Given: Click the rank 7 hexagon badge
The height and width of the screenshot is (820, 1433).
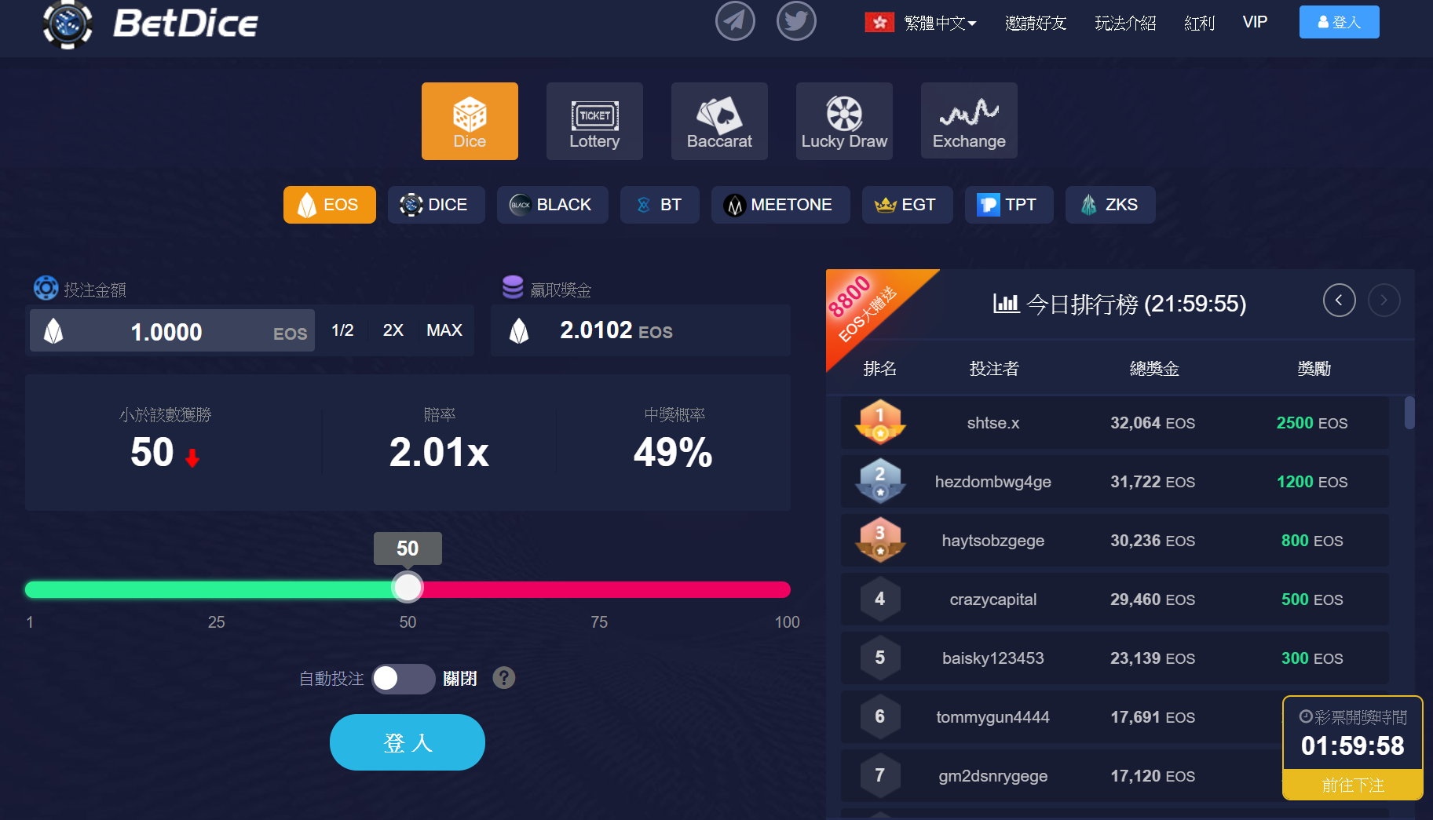Looking at the screenshot, I should [880, 776].
